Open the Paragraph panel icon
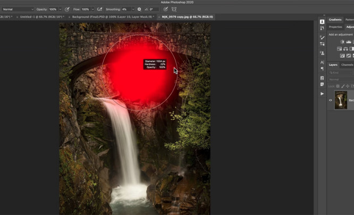Screen dimensions: 354x215 click(322, 69)
